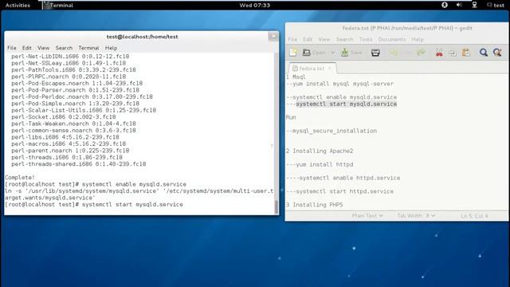Click the highlighted systemctl start mysqld.service line
Screen dimensions: 510x287
pyautogui.click(x=346, y=104)
